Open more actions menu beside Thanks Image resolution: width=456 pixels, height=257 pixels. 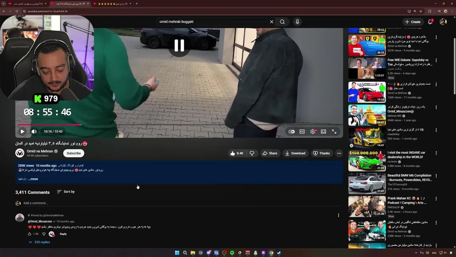pos(339,153)
